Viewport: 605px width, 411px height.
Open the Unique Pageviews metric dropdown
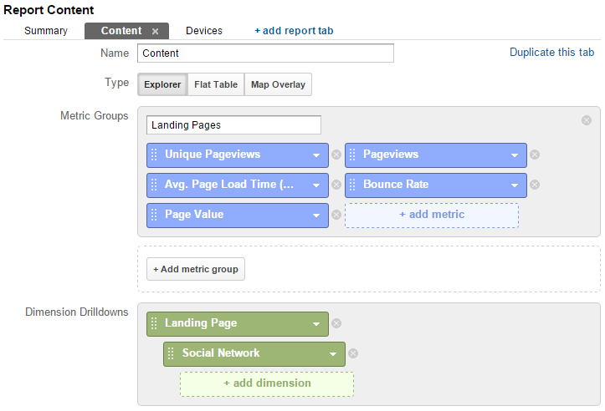[316, 155]
